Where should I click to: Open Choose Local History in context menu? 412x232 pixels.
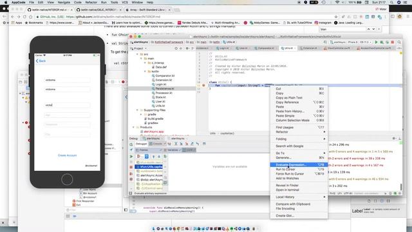click(x=299, y=197)
